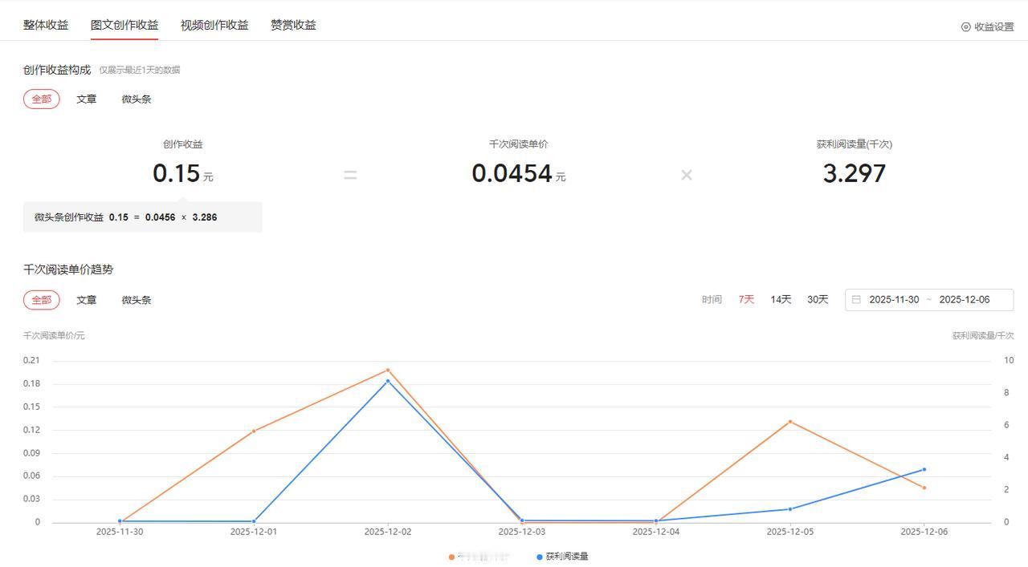Open the calendar icon in the date range picker
The height and width of the screenshot is (567, 1028).
[856, 300]
